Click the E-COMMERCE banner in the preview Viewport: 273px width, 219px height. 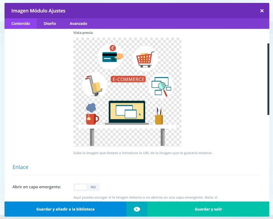point(128,79)
